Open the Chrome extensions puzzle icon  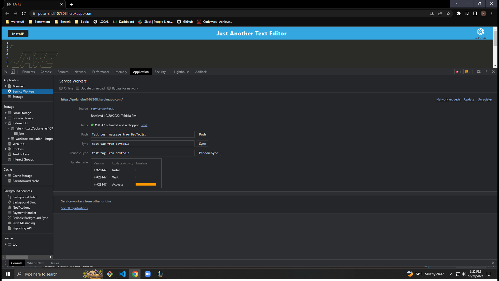(458, 14)
